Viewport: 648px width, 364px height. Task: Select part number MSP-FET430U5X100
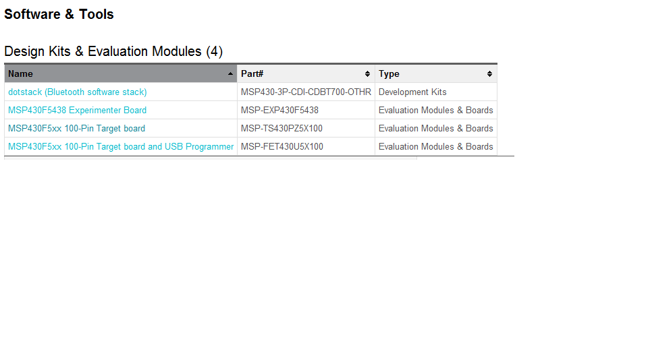(x=282, y=146)
